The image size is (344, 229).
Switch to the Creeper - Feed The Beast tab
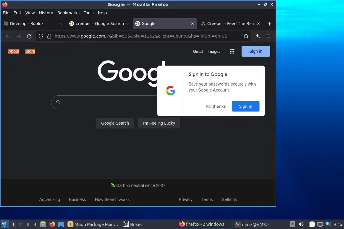[x=230, y=24]
